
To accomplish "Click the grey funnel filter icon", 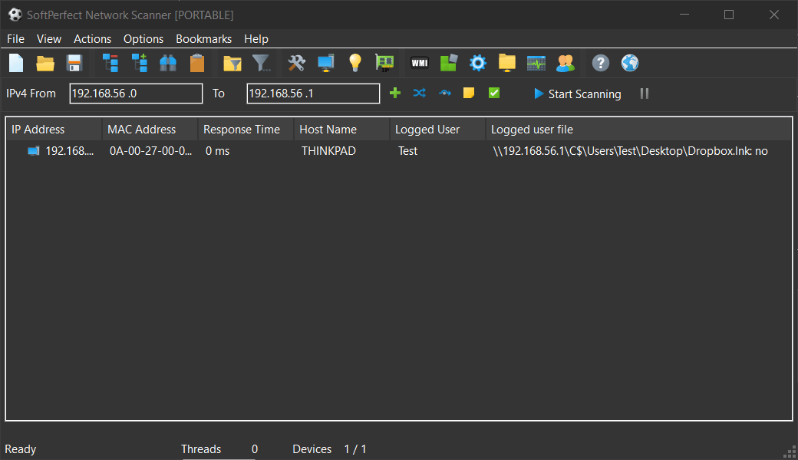I will click(261, 63).
